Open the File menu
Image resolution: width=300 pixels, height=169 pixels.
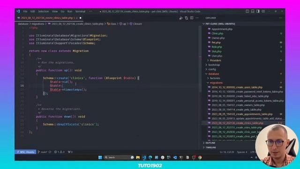tap(25, 11)
